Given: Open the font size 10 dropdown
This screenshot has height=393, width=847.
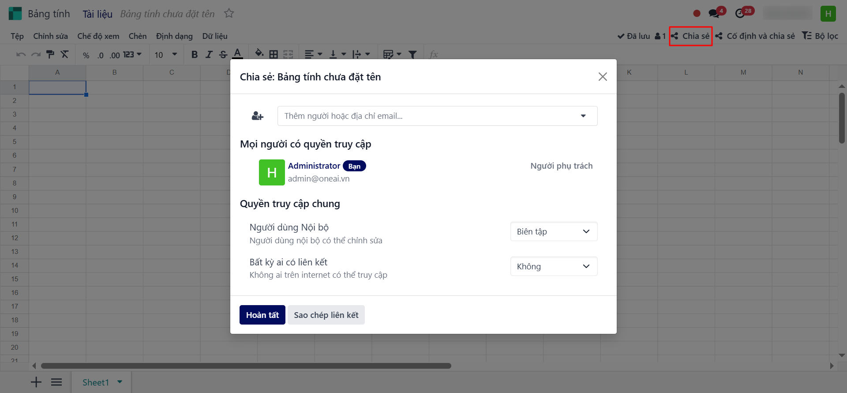Looking at the screenshot, I should click(x=166, y=54).
